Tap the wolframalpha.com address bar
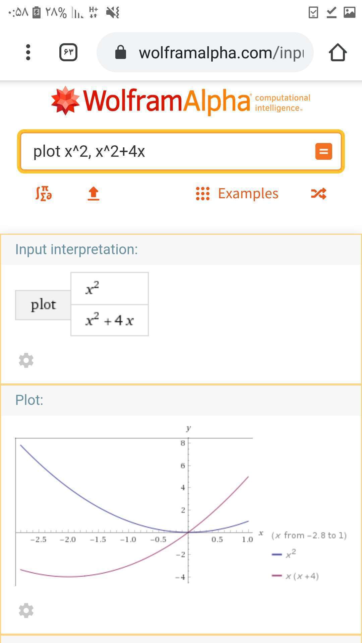This screenshot has height=643, width=362. 205,52
